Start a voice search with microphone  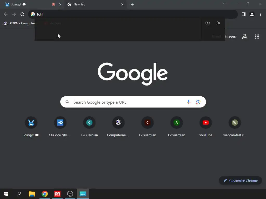pyautogui.click(x=189, y=102)
